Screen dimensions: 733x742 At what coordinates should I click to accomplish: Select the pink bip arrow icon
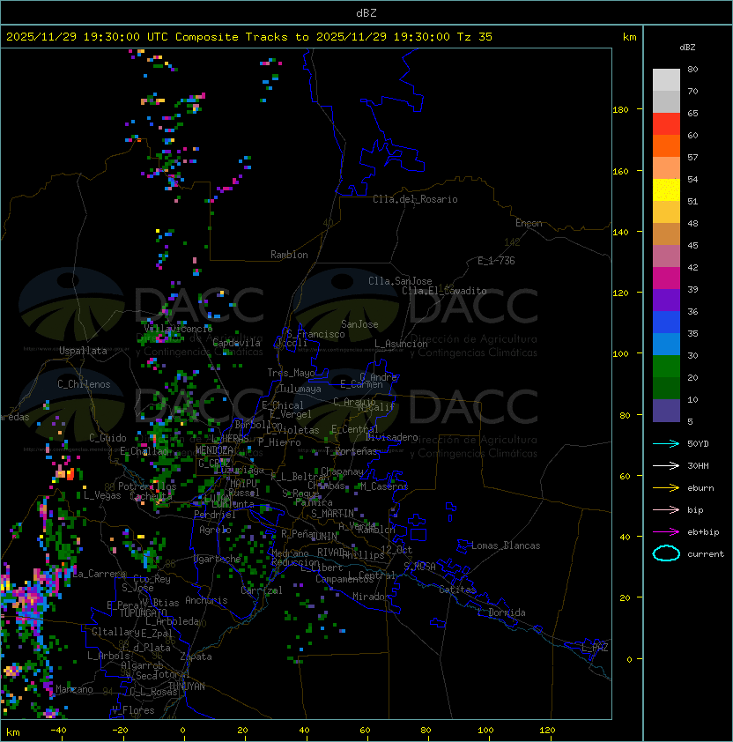coord(666,509)
